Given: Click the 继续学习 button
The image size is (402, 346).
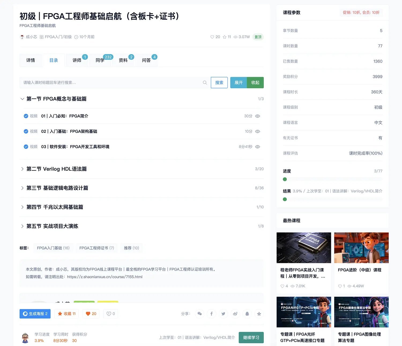Looking at the screenshot, I should pyautogui.click(x=251, y=337).
